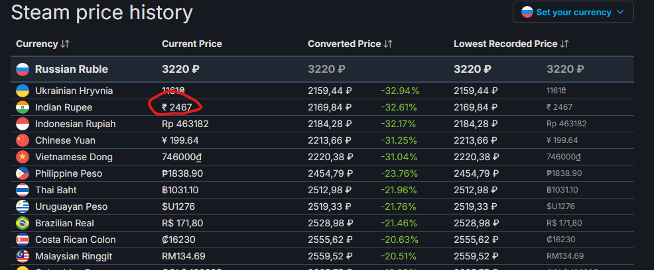Image resolution: width=654 pixels, height=270 pixels.
Task: Select the Chinese Yuan currency name
Action: pos(66,140)
